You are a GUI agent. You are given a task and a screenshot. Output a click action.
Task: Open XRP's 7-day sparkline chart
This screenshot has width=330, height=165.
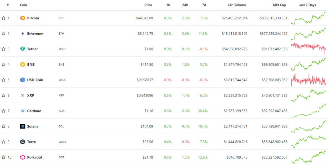click(x=309, y=95)
